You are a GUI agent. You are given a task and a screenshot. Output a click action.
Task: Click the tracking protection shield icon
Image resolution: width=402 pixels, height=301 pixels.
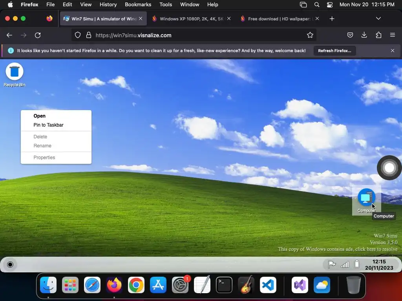tap(78, 35)
